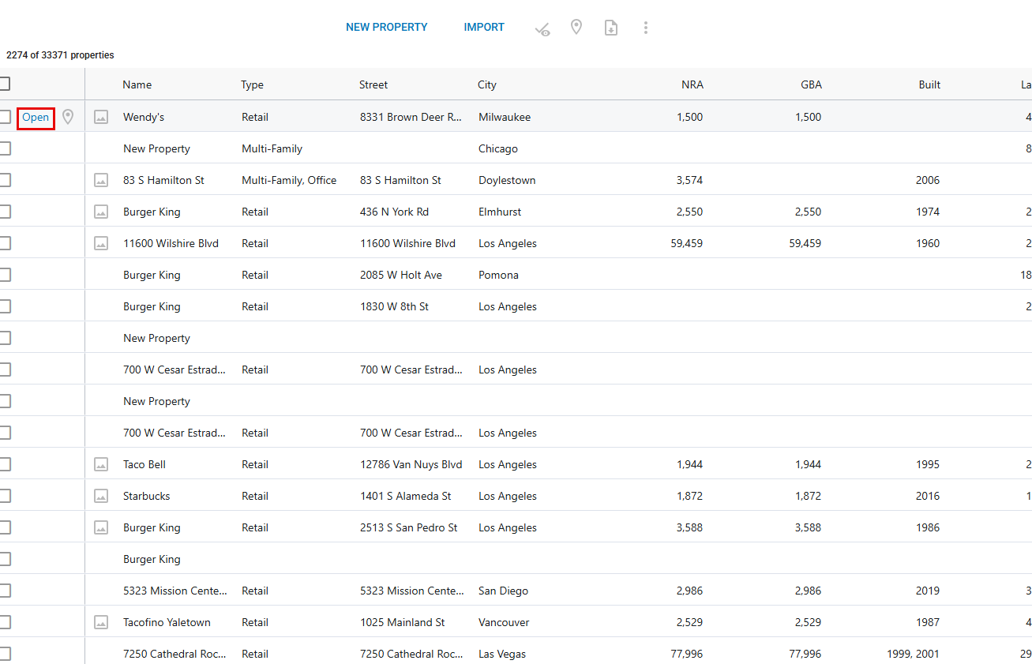
Task: Click the image placeholder for Wendy's
Action: tap(101, 117)
